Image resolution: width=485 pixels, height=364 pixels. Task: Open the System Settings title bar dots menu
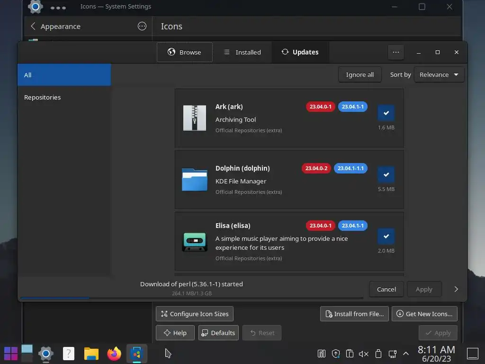coord(58,8)
